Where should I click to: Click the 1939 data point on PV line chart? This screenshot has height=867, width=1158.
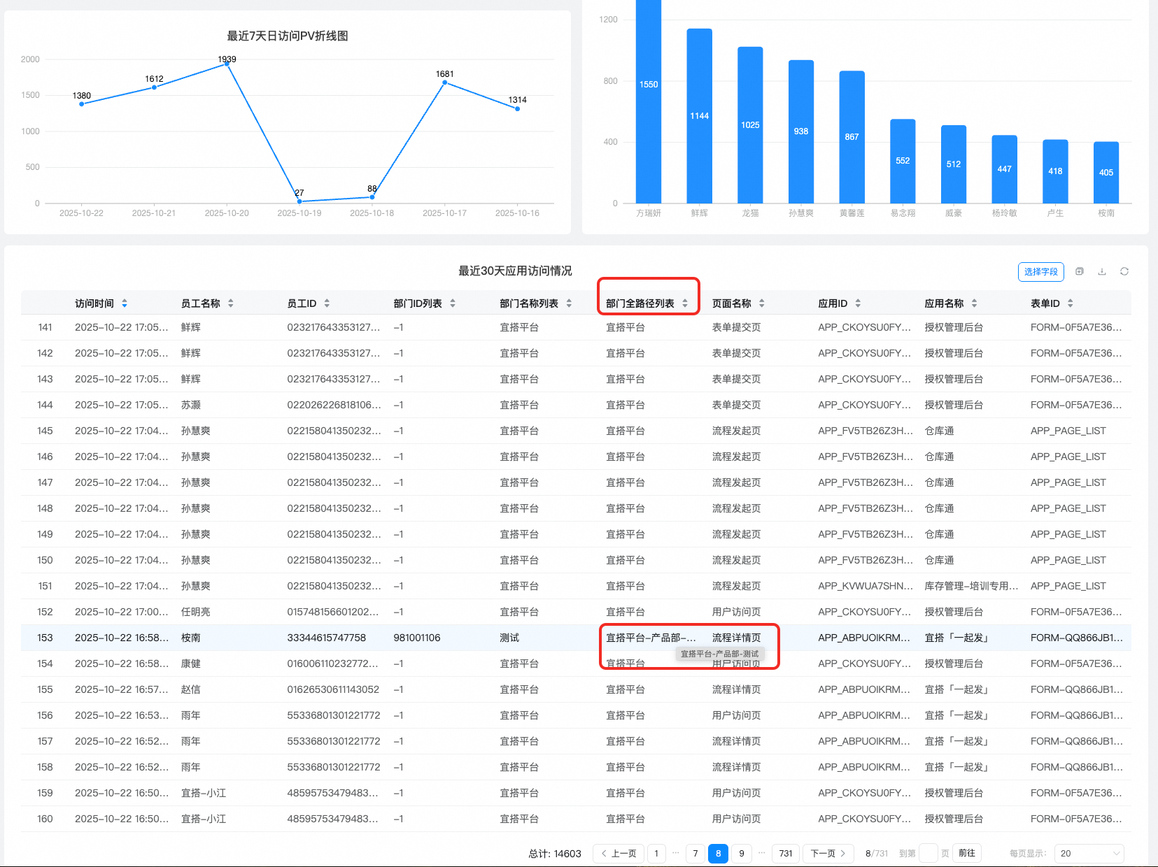[x=227, y=64]
